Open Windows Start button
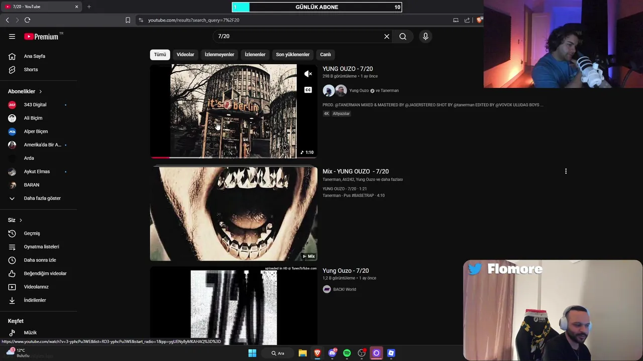 tap(252, 353)
